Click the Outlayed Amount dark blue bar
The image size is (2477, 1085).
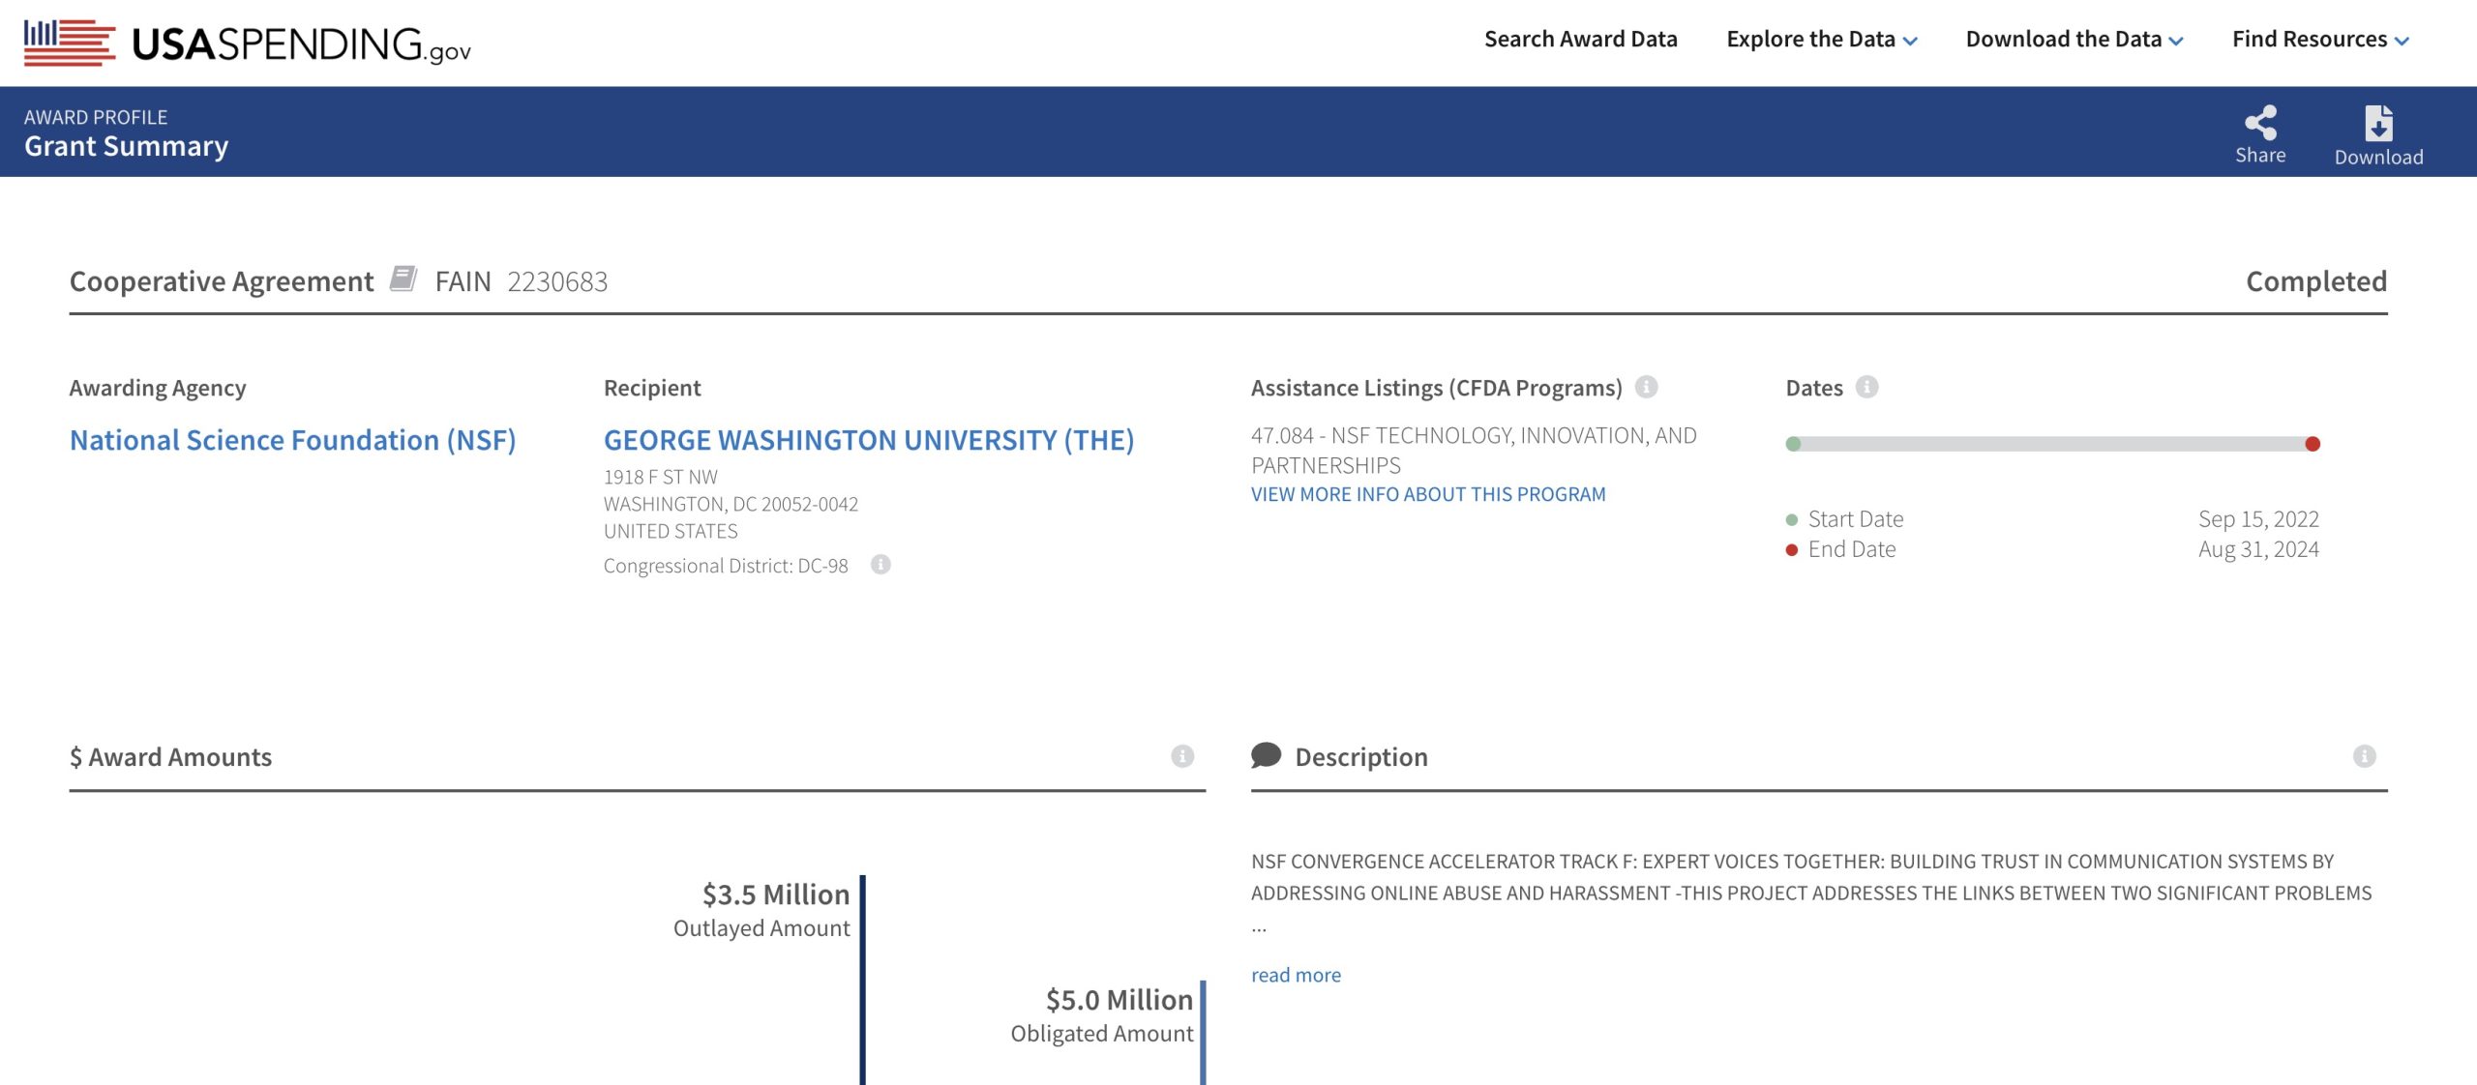coord(862,980)
